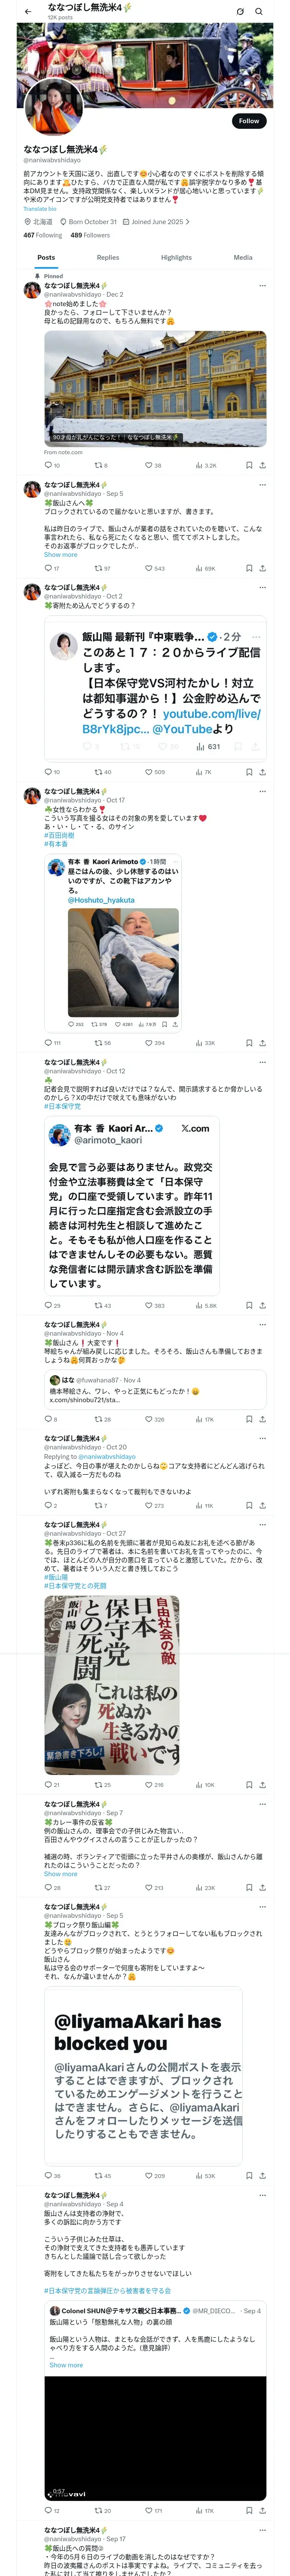
Task: Follow this profile with the Follow button
Action: click(x=248, y=121)
